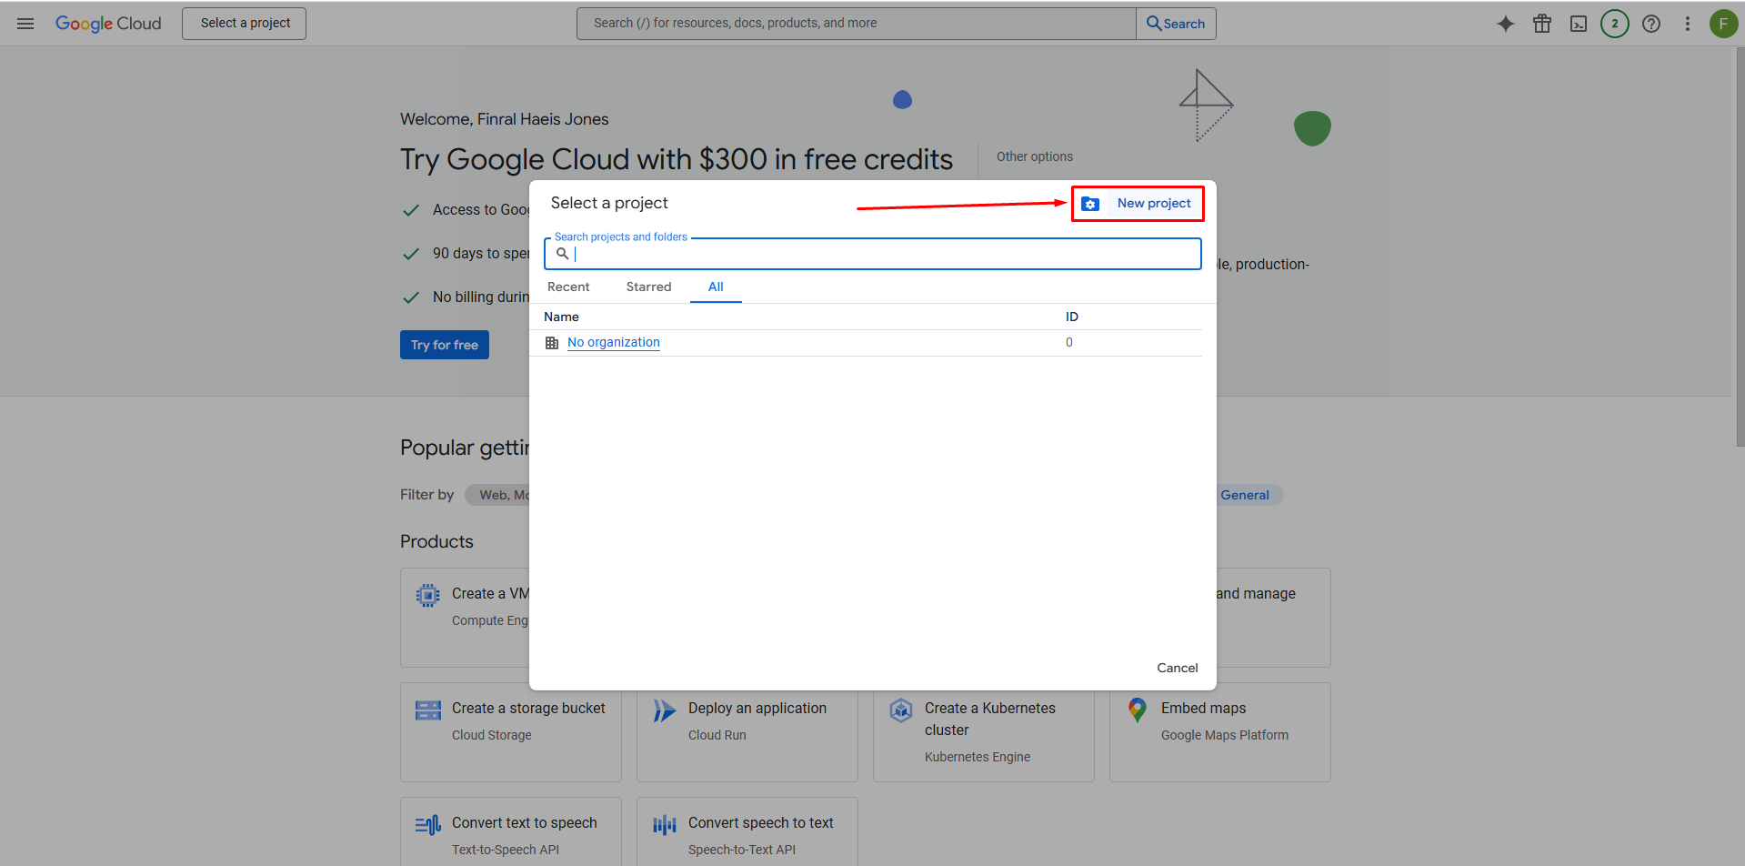1745x866 pixels.
Task: Open the Select a project picker
Action: point(243,23)
